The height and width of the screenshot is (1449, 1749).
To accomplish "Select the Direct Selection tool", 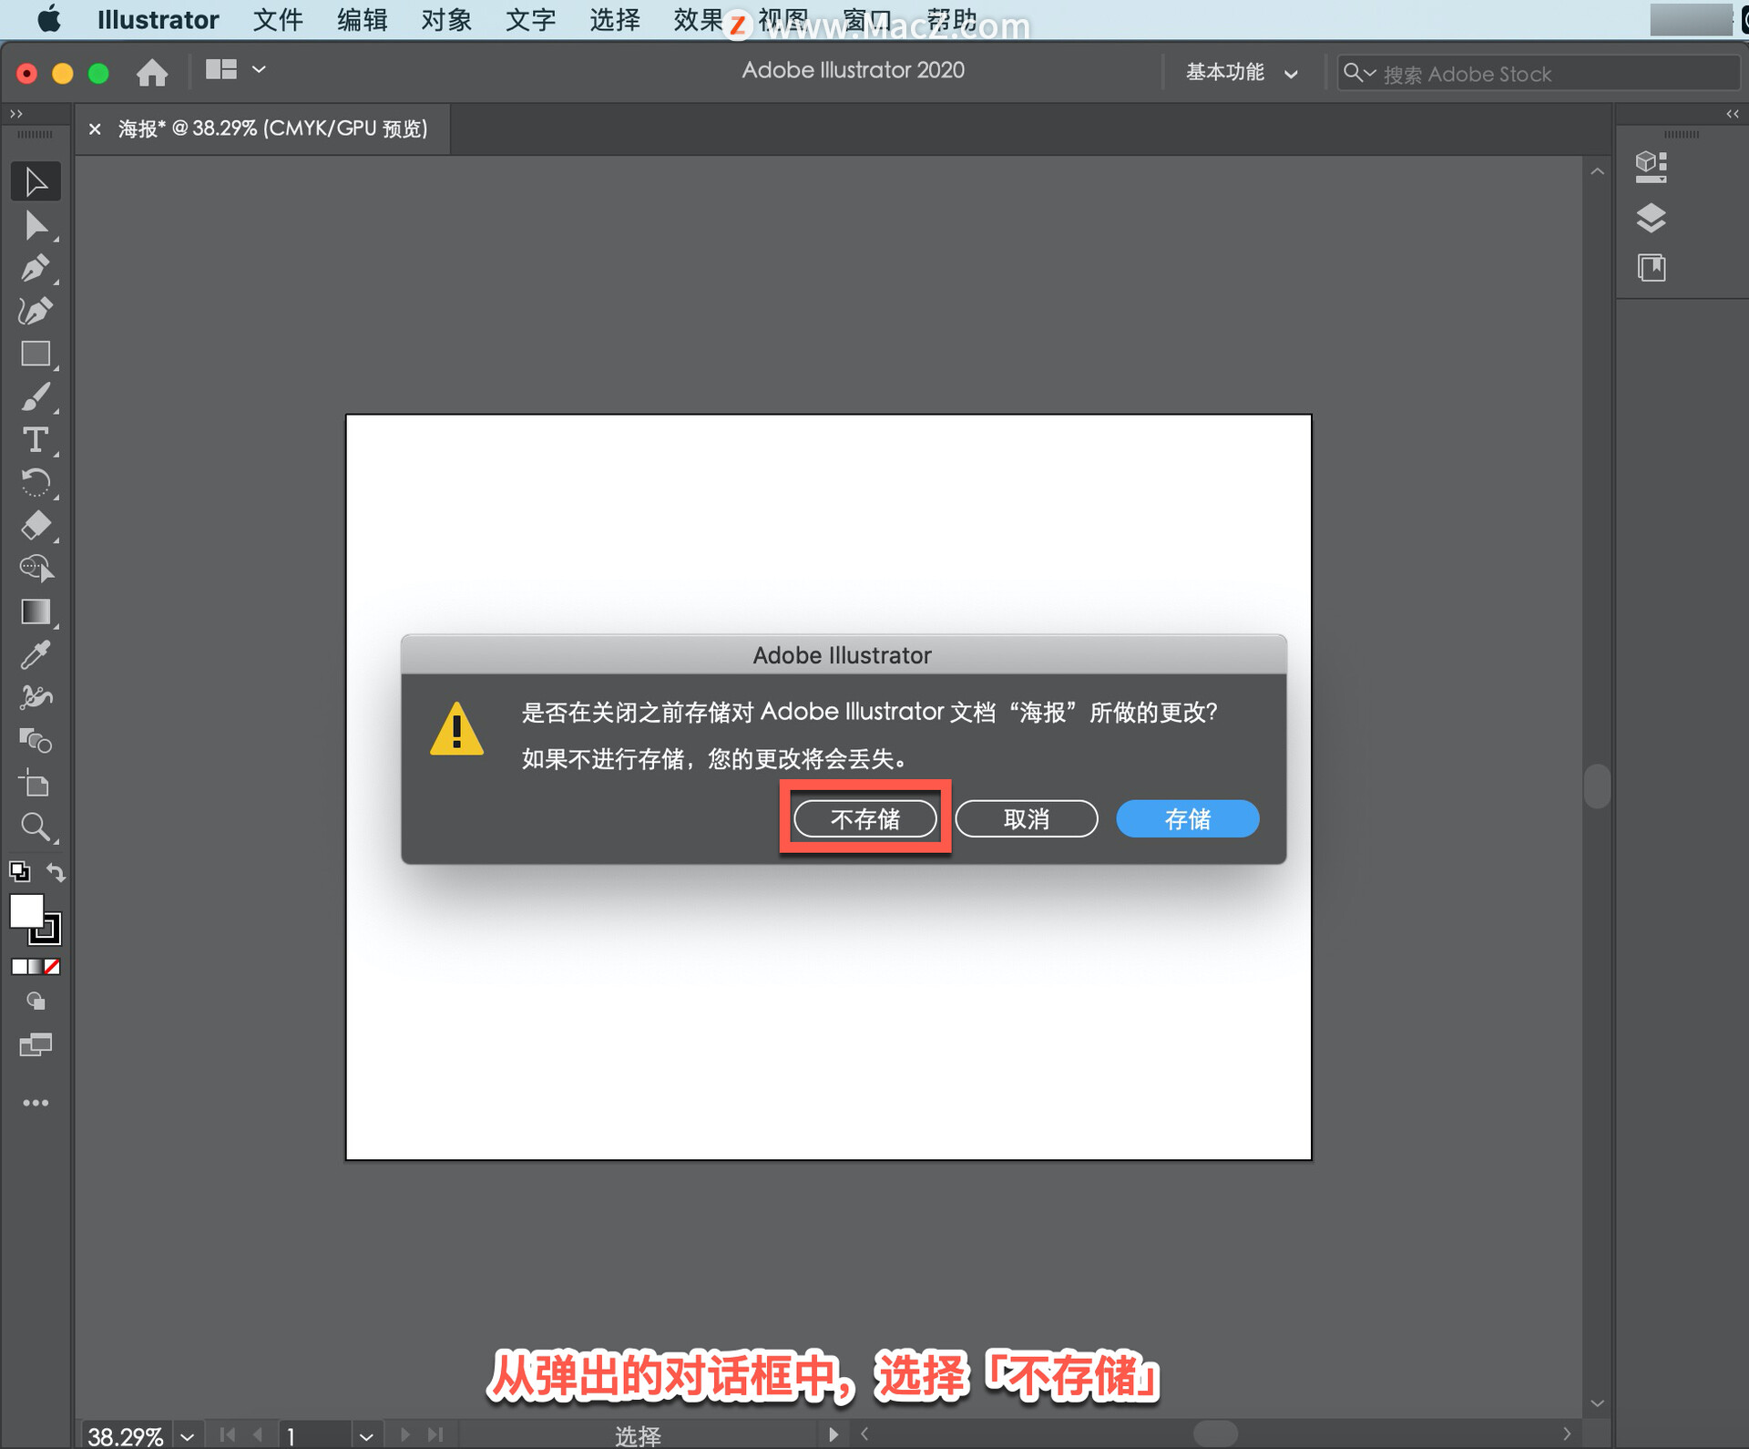I will click(35, 225).
